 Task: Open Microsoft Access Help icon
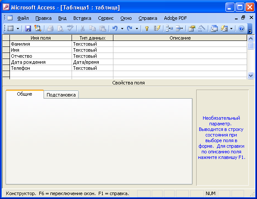click(241, 28)
